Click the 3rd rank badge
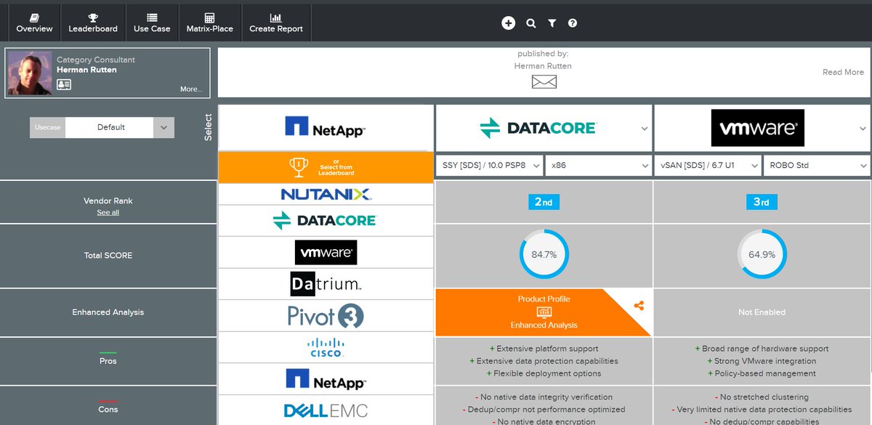This screenshot has width=872, height=425. 762,202
